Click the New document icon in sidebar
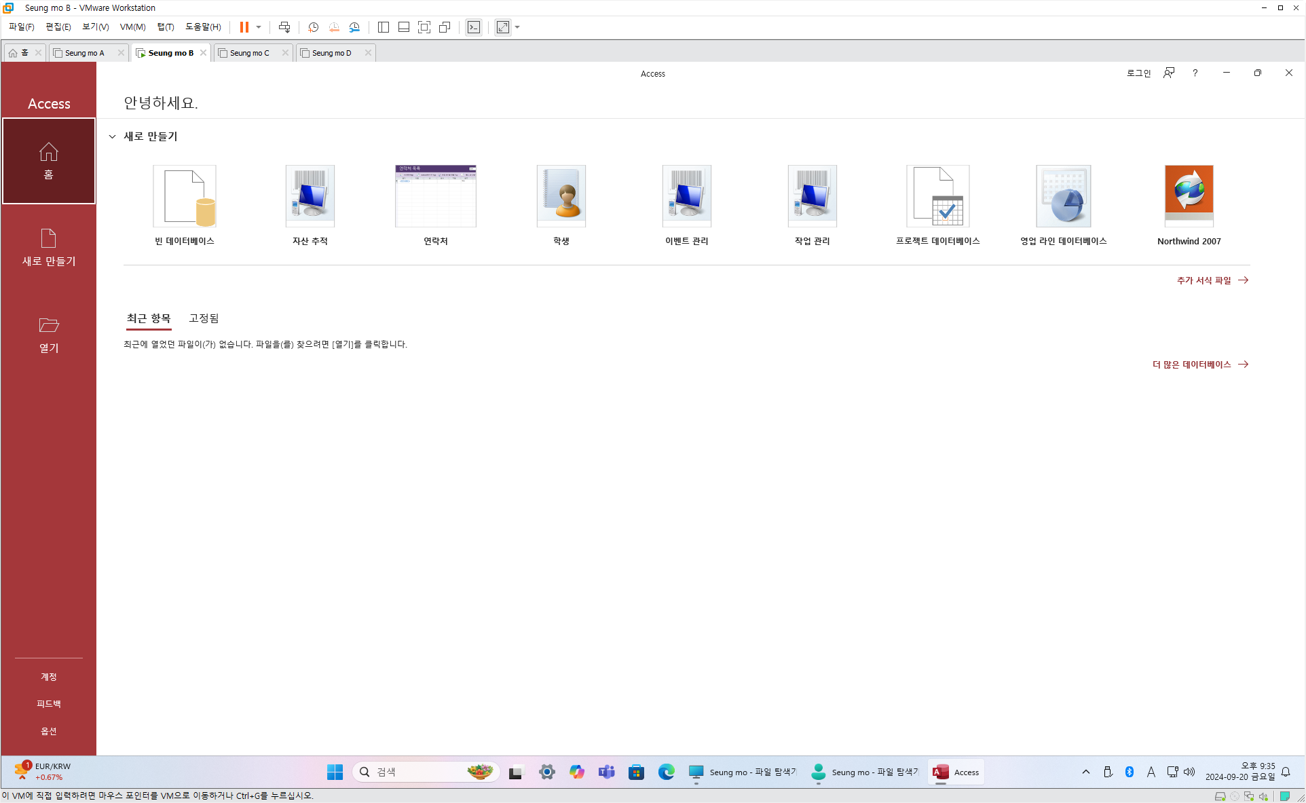 pyautogui.click(x=49, y=238)
